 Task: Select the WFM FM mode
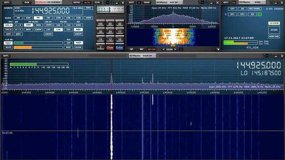pos(28,30)
